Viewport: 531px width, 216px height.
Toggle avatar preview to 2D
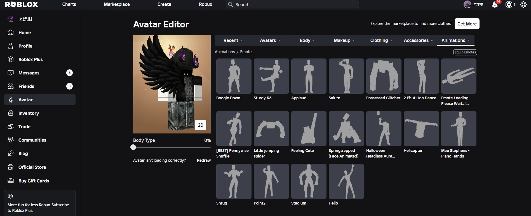pyautogui.click(x=201, y=125)
